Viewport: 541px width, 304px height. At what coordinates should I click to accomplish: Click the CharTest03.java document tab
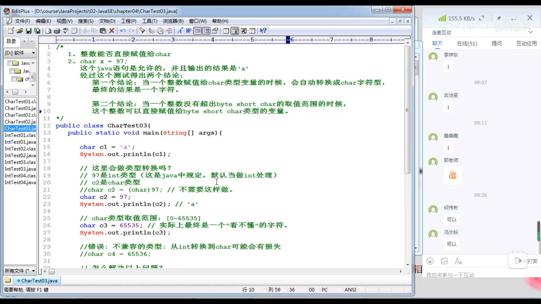click(37, 281)
